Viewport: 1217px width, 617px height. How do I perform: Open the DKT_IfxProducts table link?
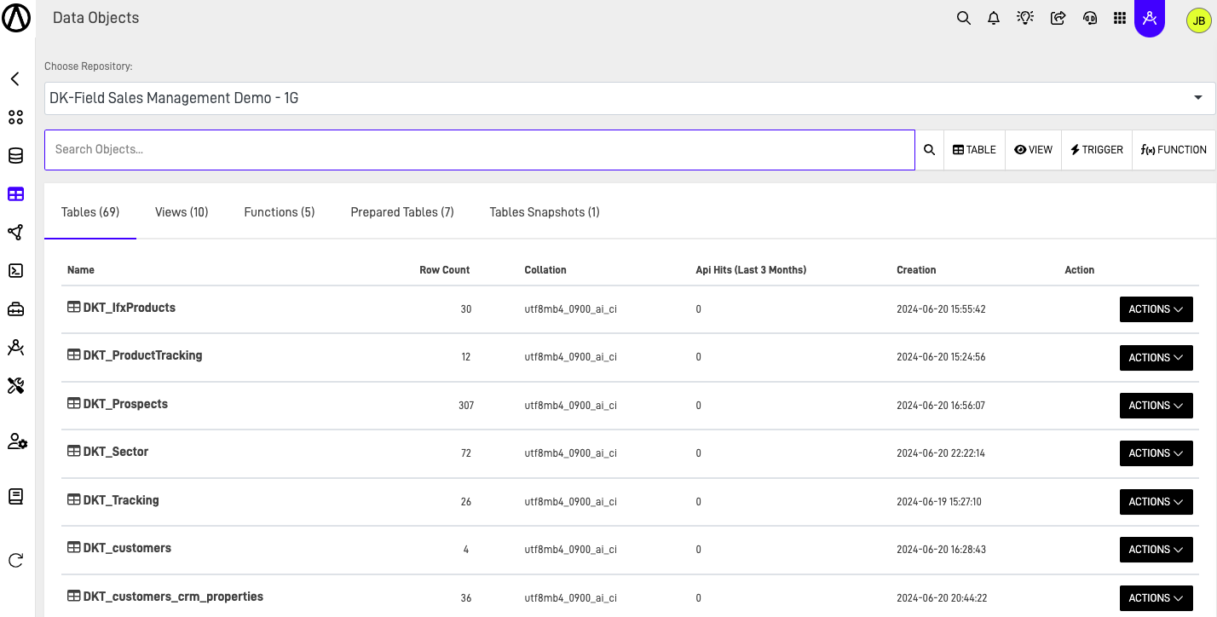[x=130, y=308]
